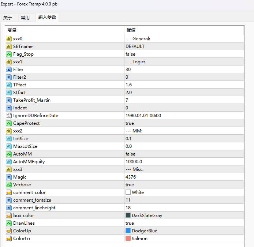
Task: Select the '--- MM:' value cell
Action: 184,131
